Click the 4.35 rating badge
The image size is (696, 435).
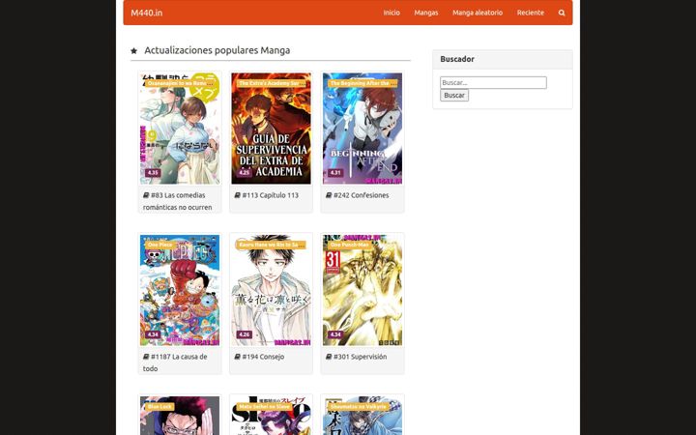(x=153, y=173)
